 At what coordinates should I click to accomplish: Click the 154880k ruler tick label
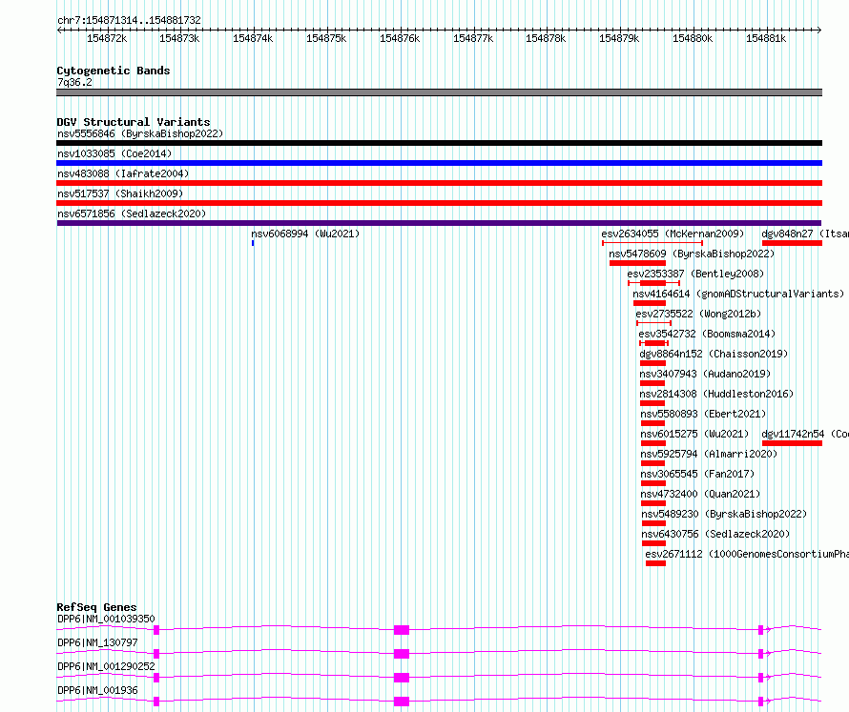(693, 38)
